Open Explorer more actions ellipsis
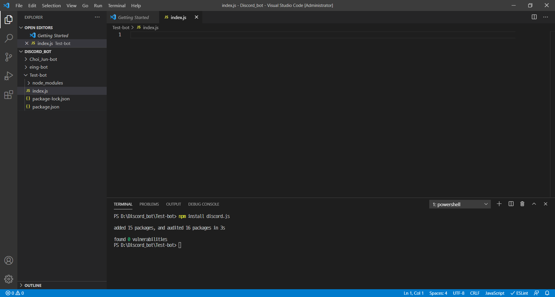 (97, 17)
